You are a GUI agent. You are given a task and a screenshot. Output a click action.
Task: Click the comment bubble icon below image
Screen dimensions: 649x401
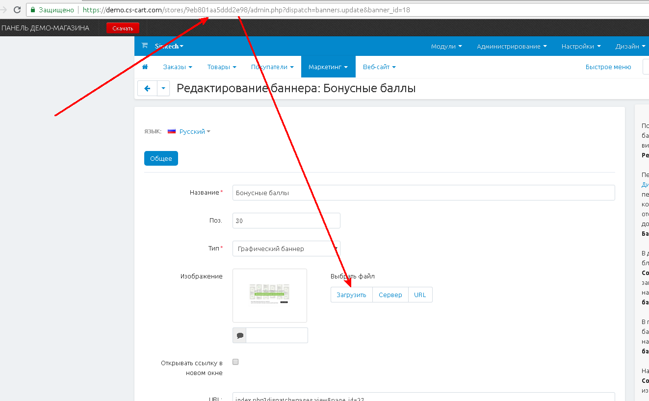coord(240,336)
